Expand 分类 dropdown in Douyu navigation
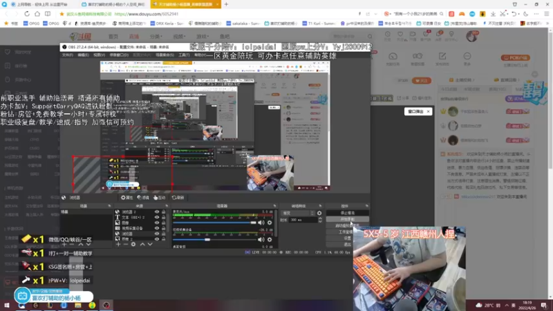The height and width of the screenshot is (311, 553). (x=156, y=37)
